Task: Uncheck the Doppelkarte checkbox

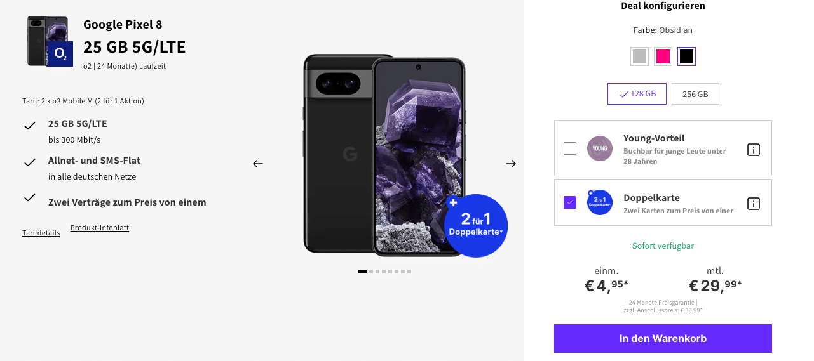Action: (570, 202)
